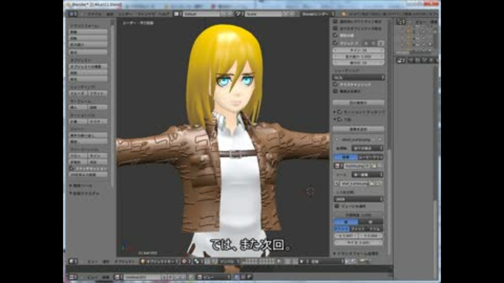Click the Default screen layout field
Image resolution: width=504 pixels, height=283 pixels.
point(201,14)
